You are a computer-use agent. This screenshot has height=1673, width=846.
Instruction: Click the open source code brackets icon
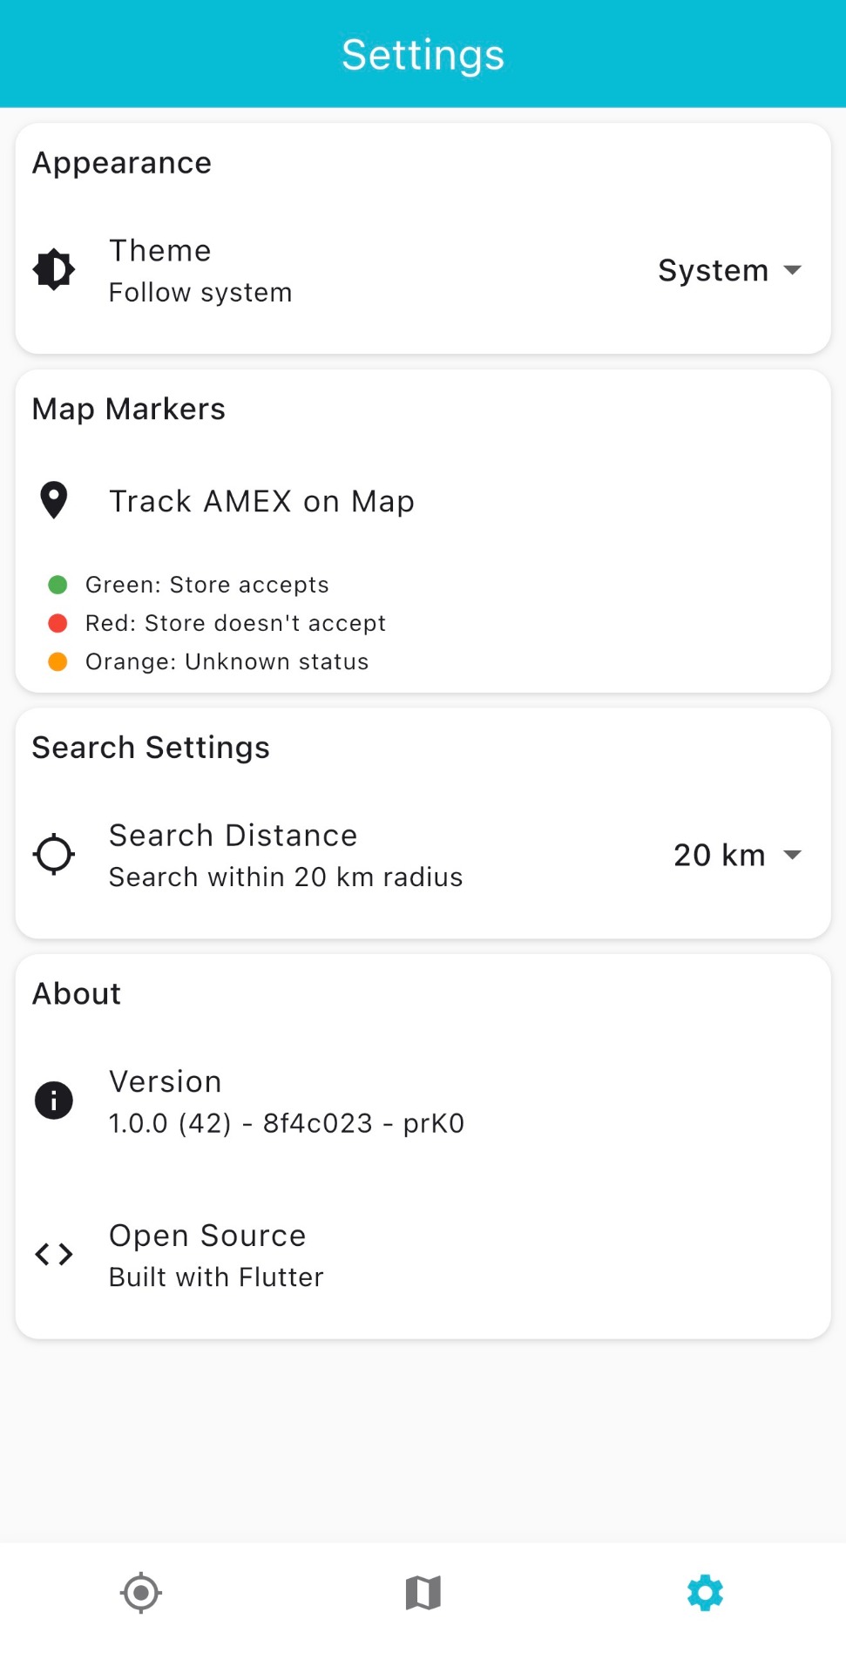coord(54,1255)
